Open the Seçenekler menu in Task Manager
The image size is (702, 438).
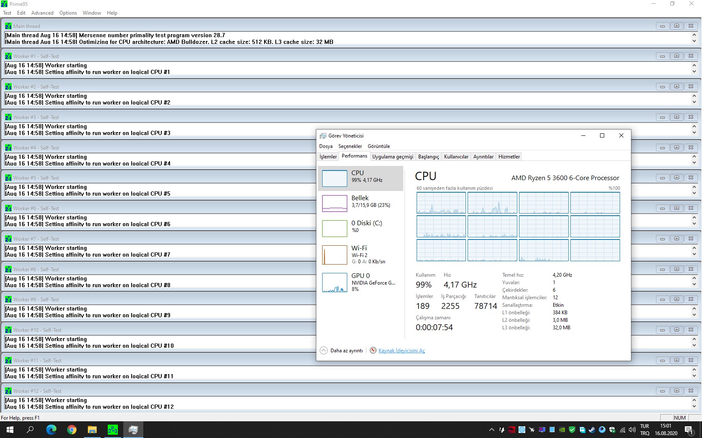(x=350, y=146)
